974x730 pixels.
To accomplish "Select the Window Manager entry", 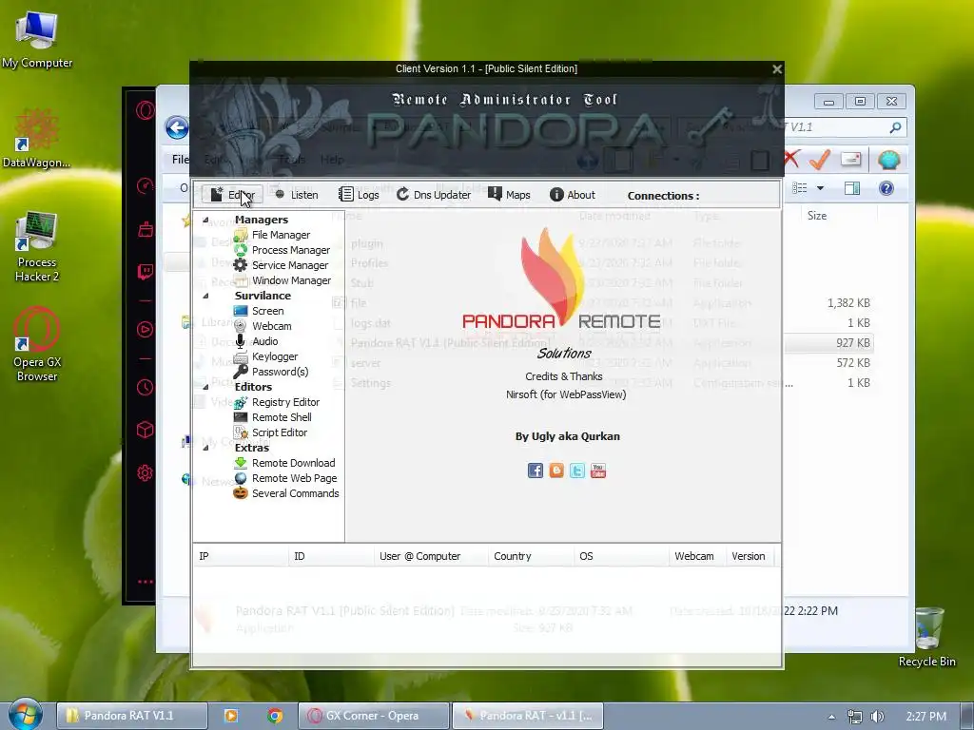I will 282,280.
